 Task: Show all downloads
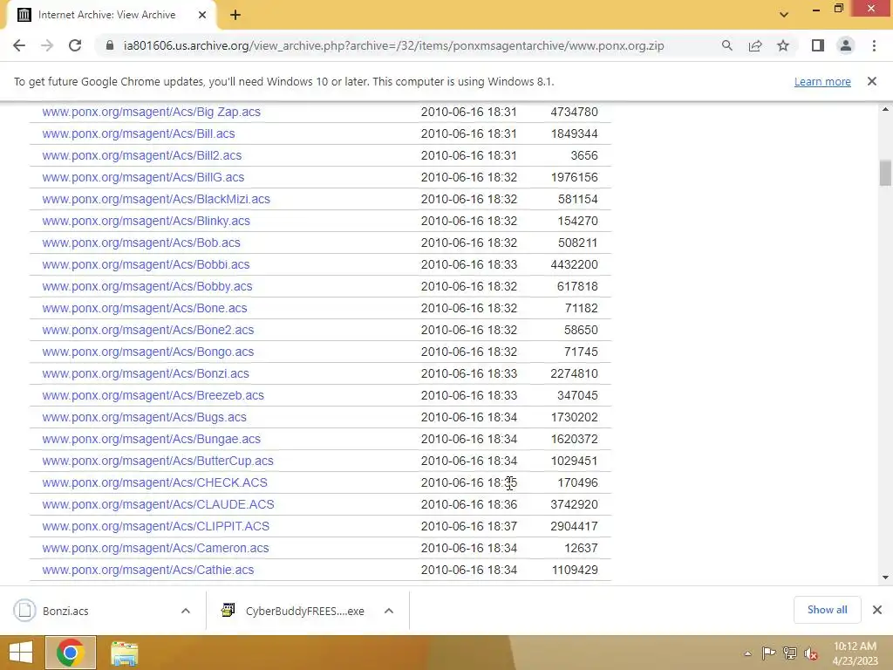point(827,610)
